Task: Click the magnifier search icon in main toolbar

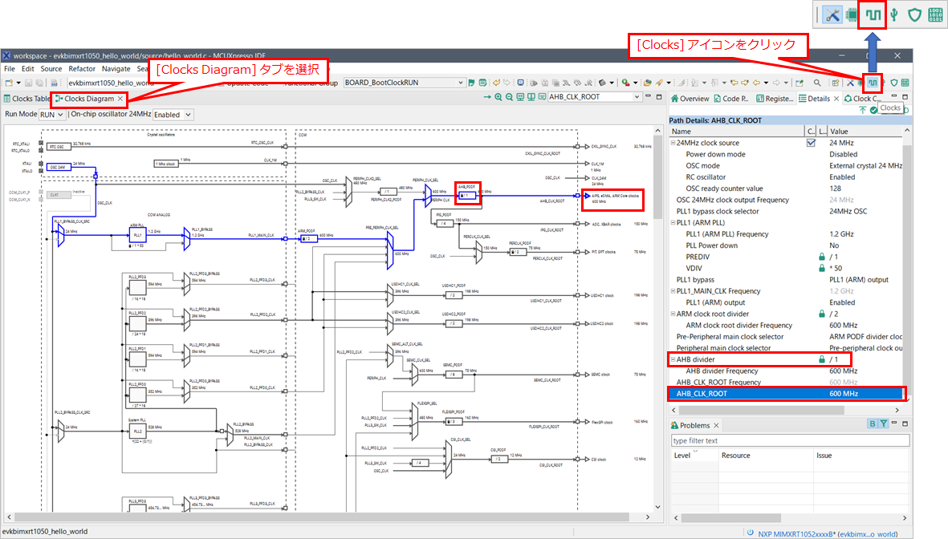Action: (x=817, y=83)
